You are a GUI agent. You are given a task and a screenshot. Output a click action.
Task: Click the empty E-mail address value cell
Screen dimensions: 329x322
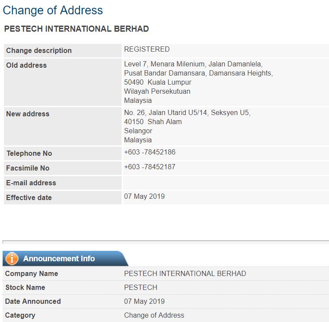[x=226, y=183]
